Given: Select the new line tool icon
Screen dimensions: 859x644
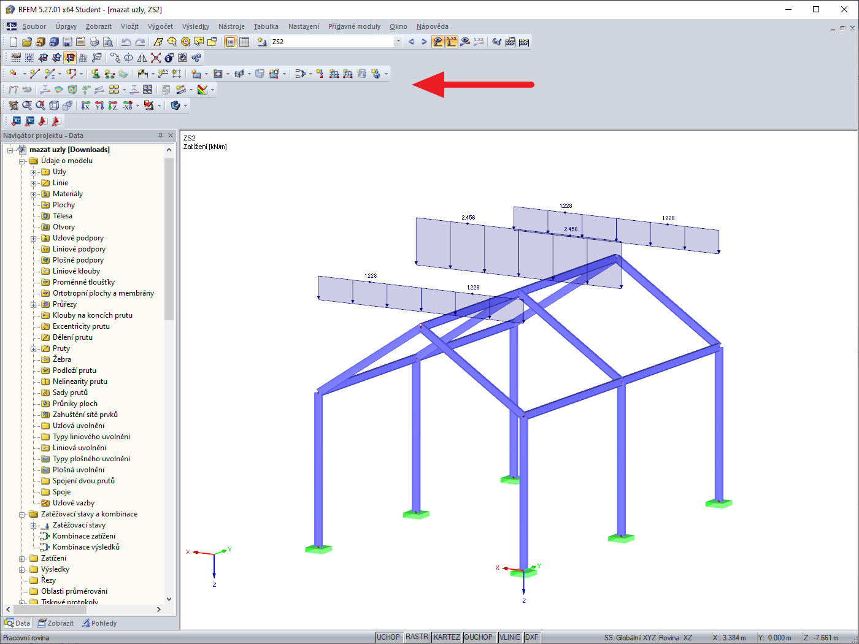Looking at the screenshot, I should pos(35,74).
